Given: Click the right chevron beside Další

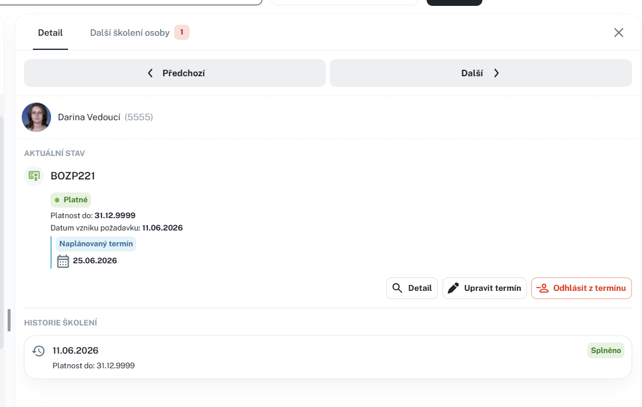Looking at the screenshot, I should click(496, 73).
